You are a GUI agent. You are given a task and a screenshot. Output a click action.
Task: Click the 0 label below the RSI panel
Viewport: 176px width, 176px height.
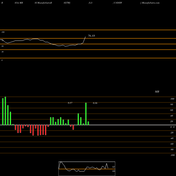[x=2, y=60]
